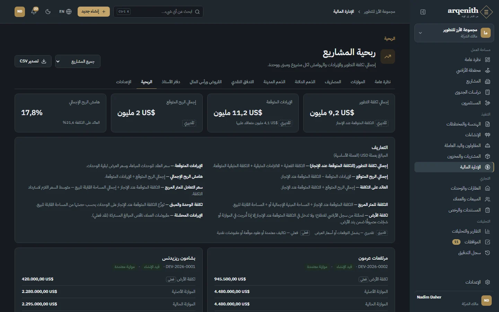Open سجل التدقيق in the sidebar

454,253
